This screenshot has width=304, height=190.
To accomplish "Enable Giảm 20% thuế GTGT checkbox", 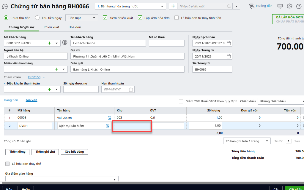I will (181, 101).
